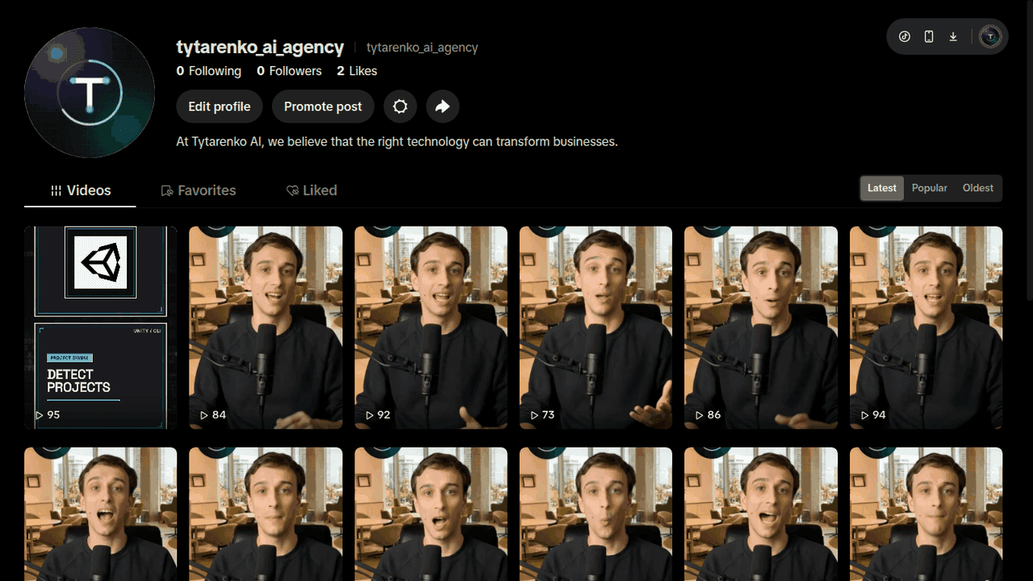Open the 0 Following list
Image resolution: width=1033 pixels, height=581 pixels.
point(209,71)
